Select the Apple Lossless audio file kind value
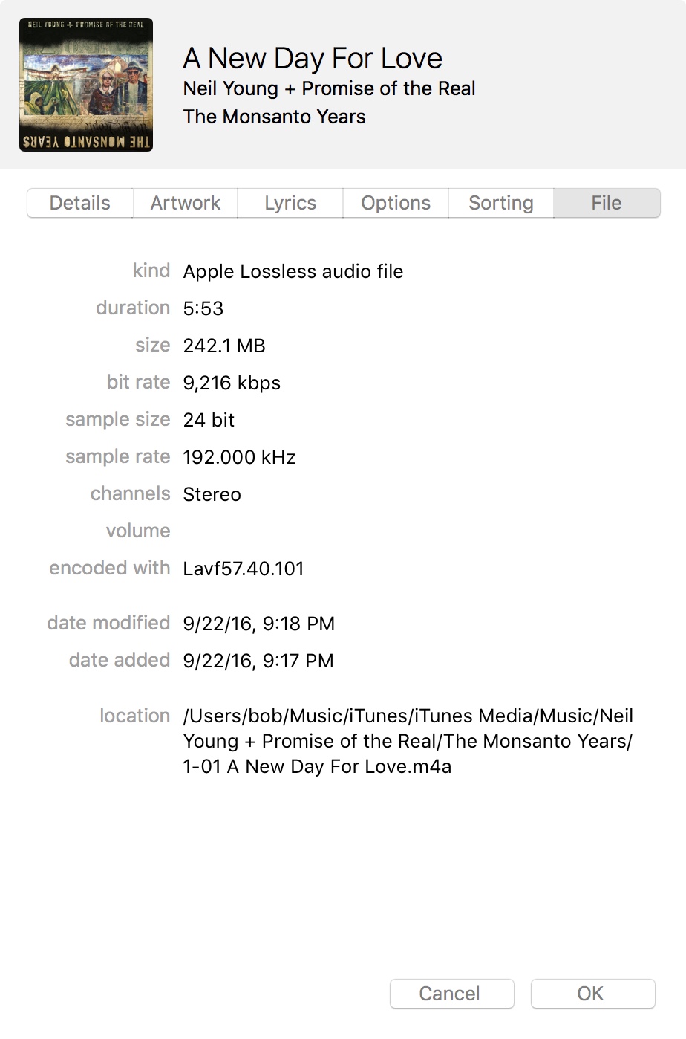Viewport: 686px width, 1039px height. pyautogui.click(x=293, y=271)
